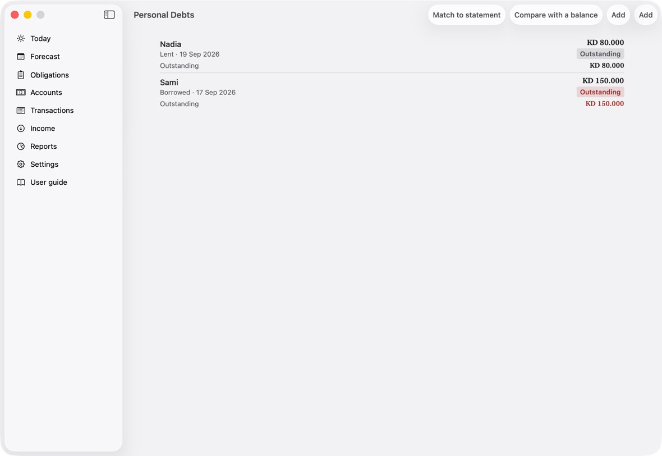Click the Match to statement button
The width and height of the screenshot is (662, 456).
tap(467, 15)
